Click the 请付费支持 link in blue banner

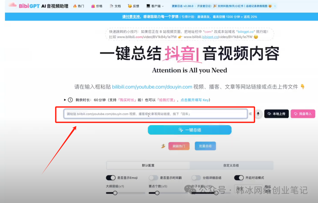[131, 16]
